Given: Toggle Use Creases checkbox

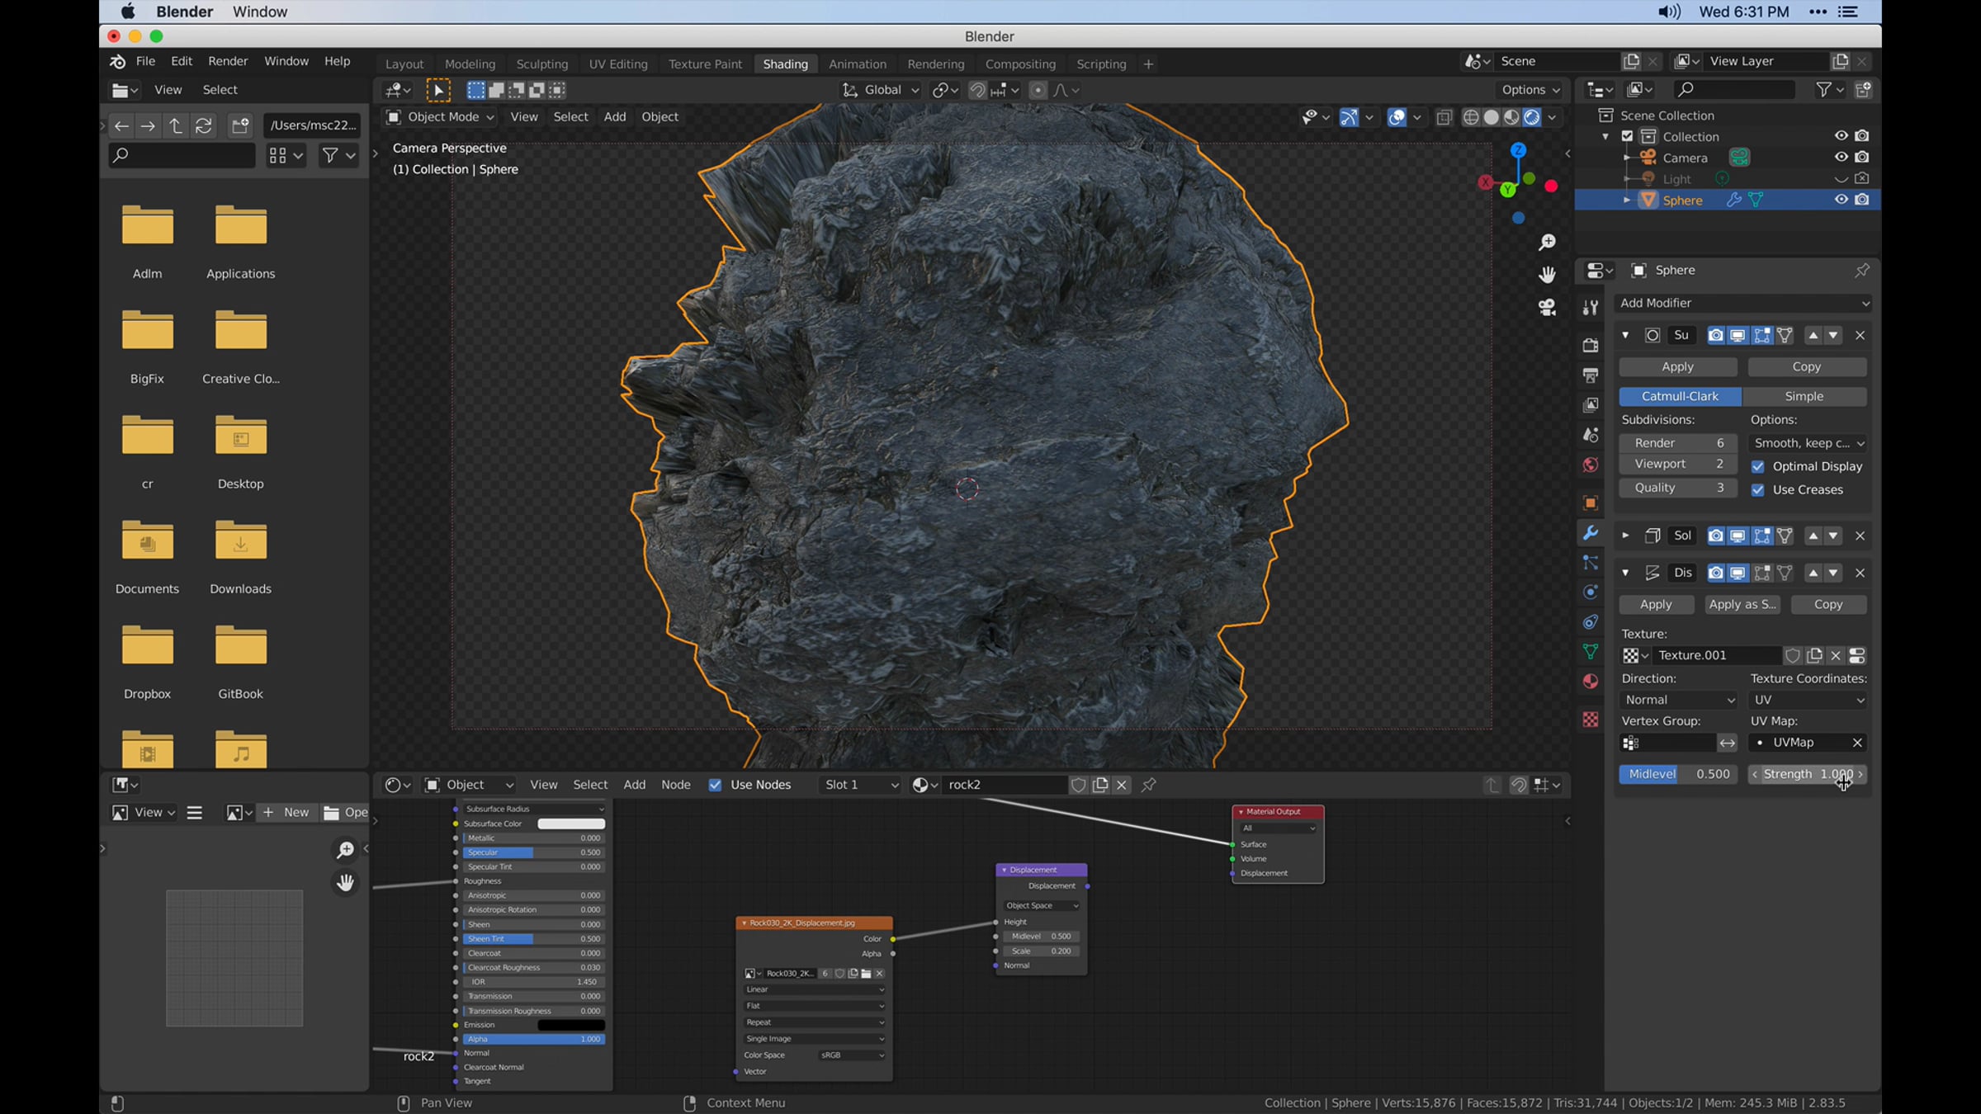Looking at the screenshot, I should point(1757,489).
